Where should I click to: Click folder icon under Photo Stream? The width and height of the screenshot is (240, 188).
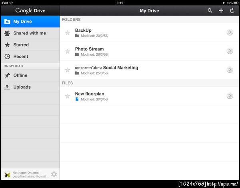[77, 55]
